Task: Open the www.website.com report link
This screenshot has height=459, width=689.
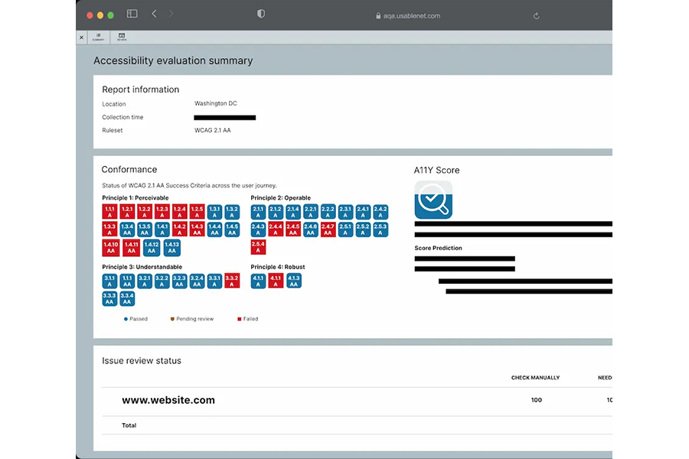Action: (x=168, y=400)
